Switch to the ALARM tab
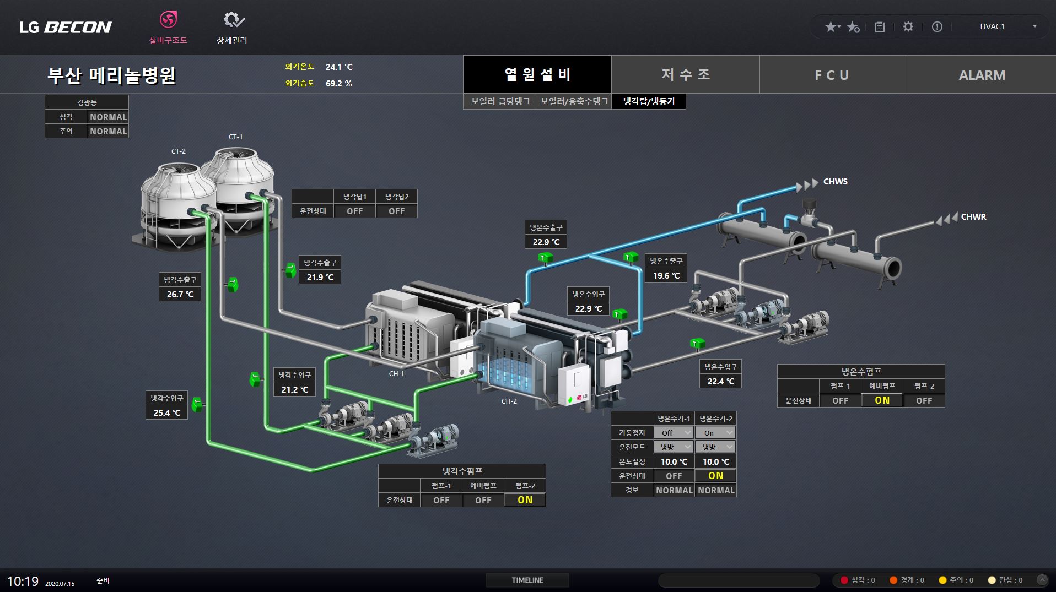 click(x=982, y=75)
